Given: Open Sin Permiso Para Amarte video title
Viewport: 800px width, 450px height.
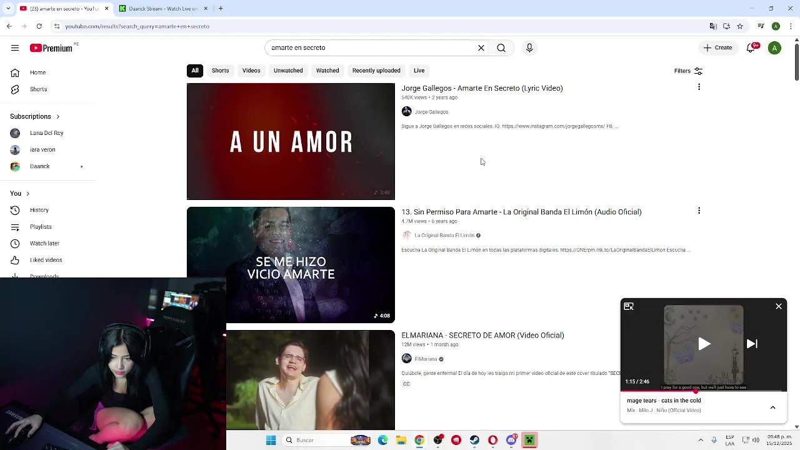Looking at the screenshot, I should pos(521,212).
